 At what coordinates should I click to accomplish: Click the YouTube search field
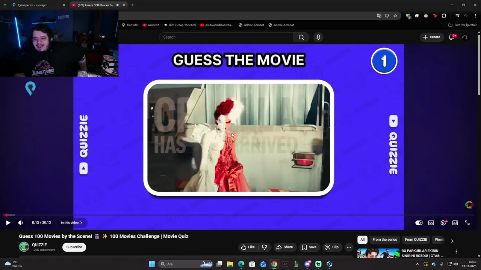coord(226,37)
